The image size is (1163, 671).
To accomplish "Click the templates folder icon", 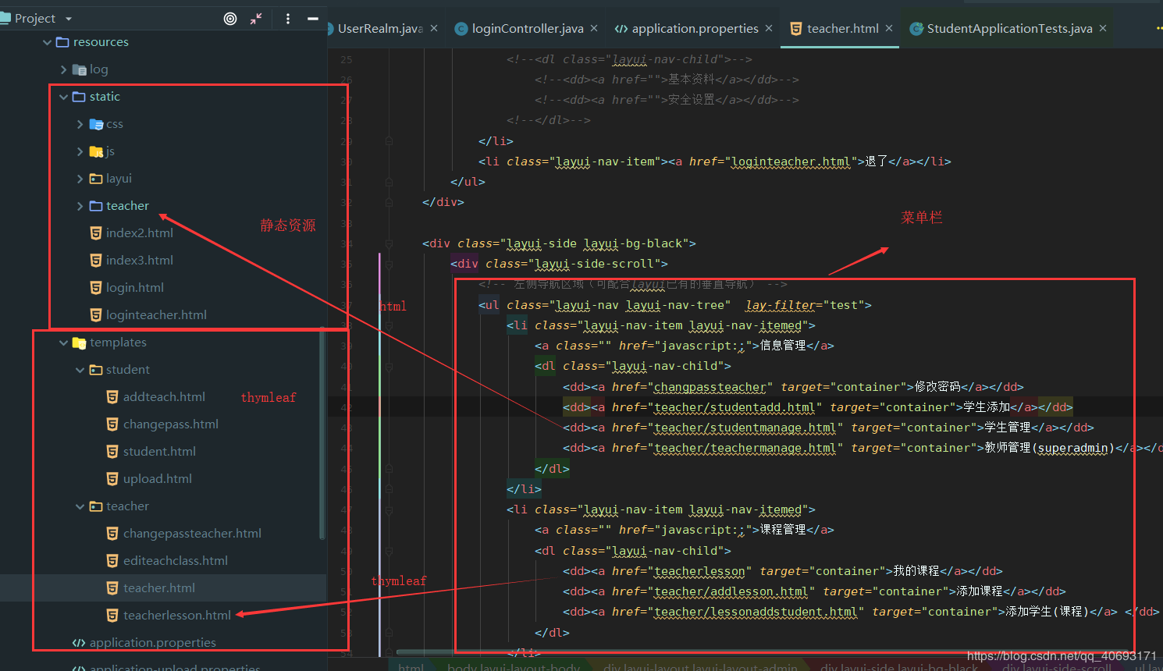I will click(x=80, y=343).
